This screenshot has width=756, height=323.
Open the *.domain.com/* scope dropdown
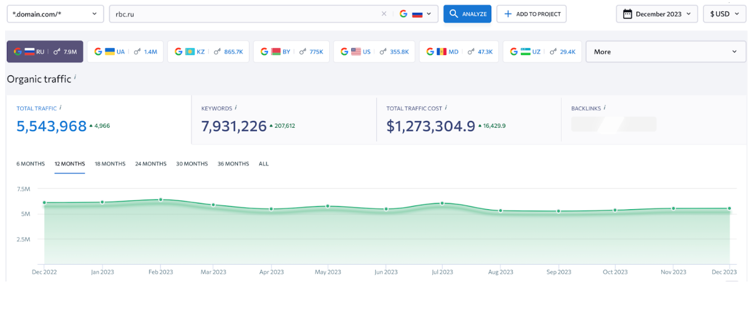pos(55,14)
